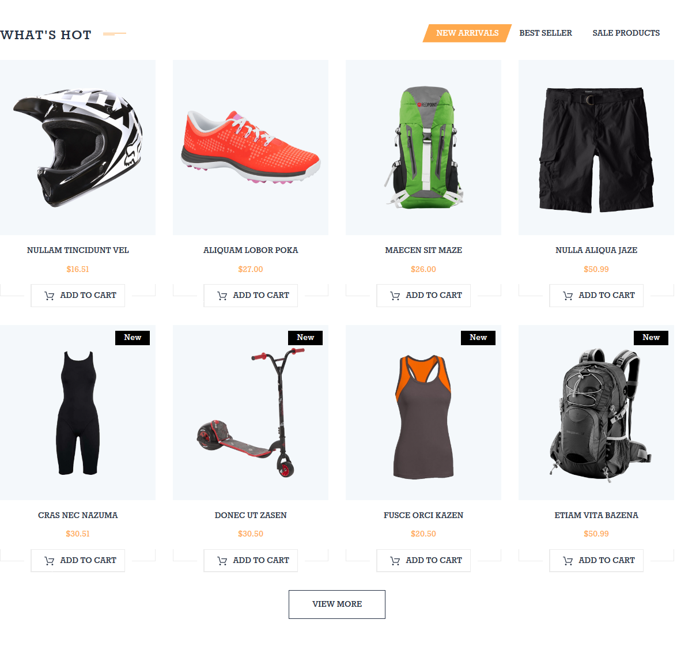This screenshot has height=646, width=677.
Task: Open the green backpack product image
Action: point(423,148)
